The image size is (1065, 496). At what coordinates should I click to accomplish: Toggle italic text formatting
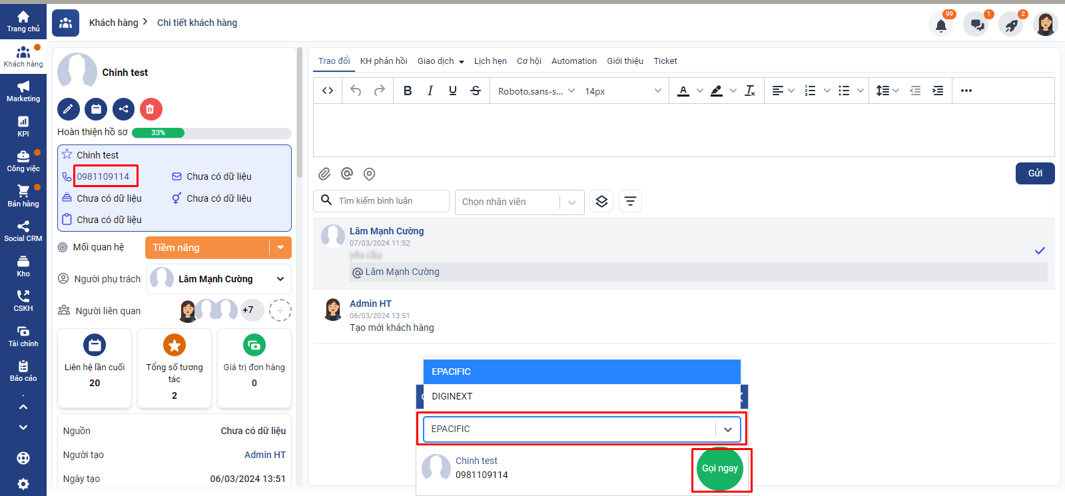click(430, 91)
